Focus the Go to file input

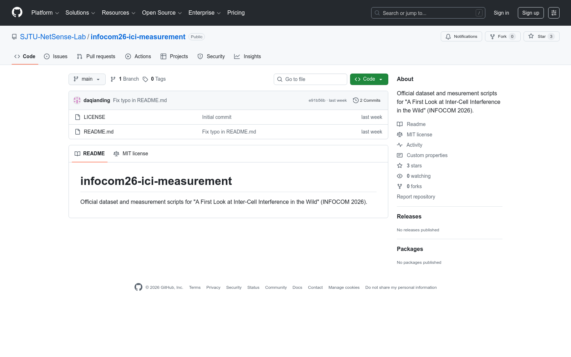coord(310,79)
